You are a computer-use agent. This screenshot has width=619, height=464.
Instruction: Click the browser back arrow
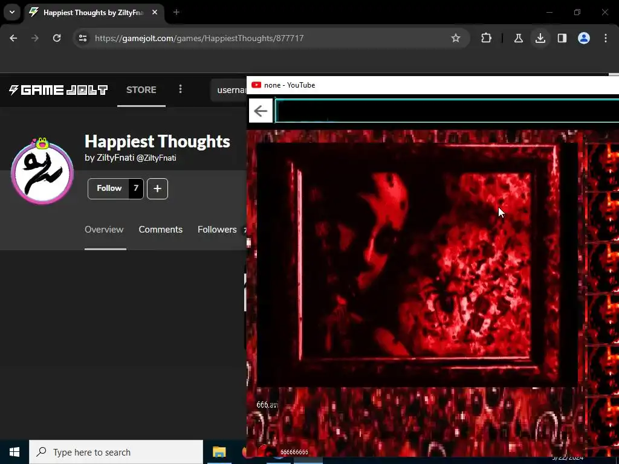tap(13, 38)
